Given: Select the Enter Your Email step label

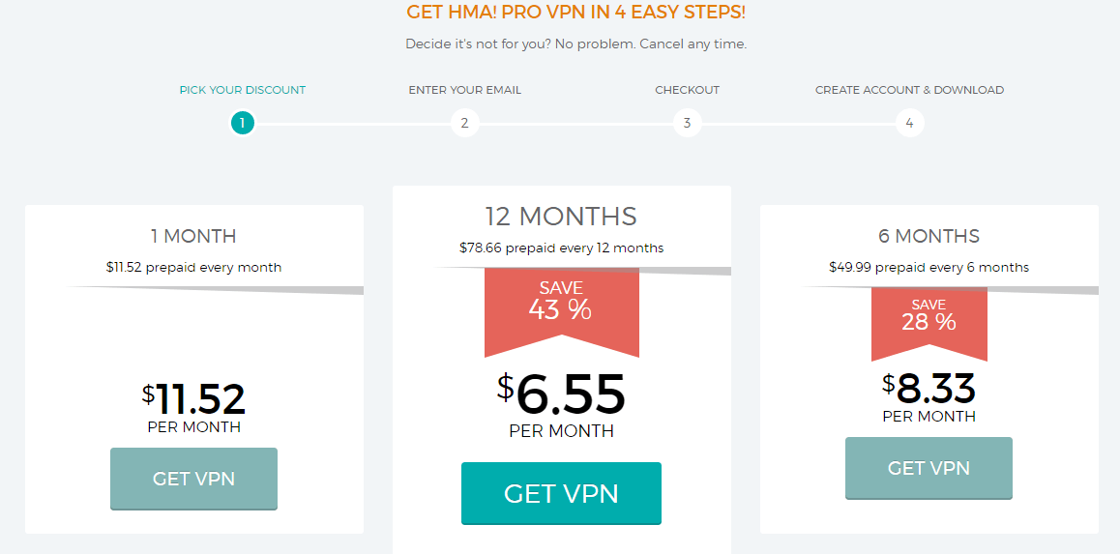Looking at the screenshot, I should click(465, 90).
